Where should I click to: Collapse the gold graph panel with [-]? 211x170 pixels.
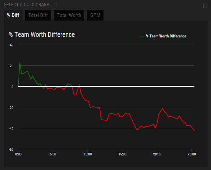click(x=205, y=6)
